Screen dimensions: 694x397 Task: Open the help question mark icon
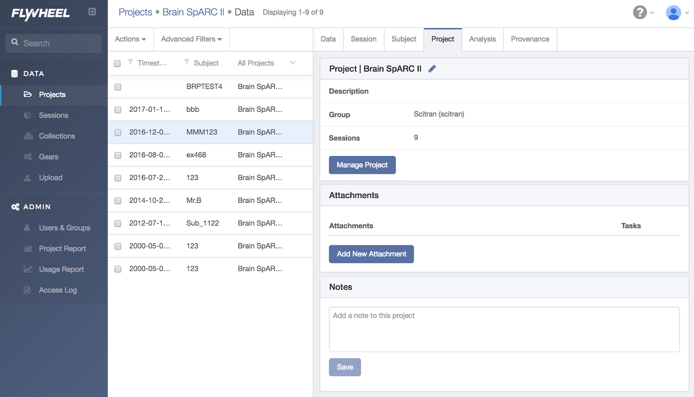[x=640, y=12]
